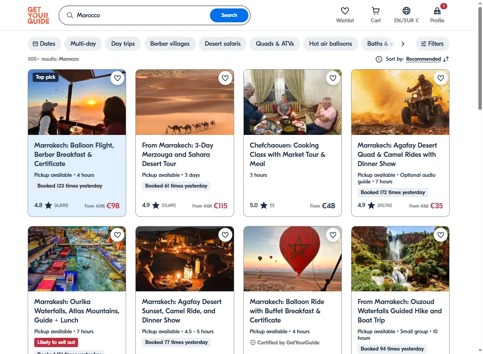Image resolution: width=483 pixels, height=354 pixels.
Task: Wishlist the Ouzoud Waterfalls Guided Hike
Action: point(441,234)
